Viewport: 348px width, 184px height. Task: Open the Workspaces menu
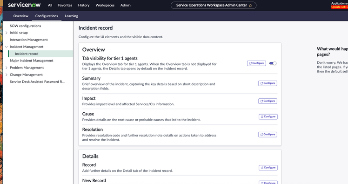pos(105,5)
